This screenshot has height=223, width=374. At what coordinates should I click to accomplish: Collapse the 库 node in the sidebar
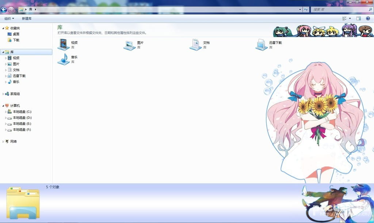3,52
